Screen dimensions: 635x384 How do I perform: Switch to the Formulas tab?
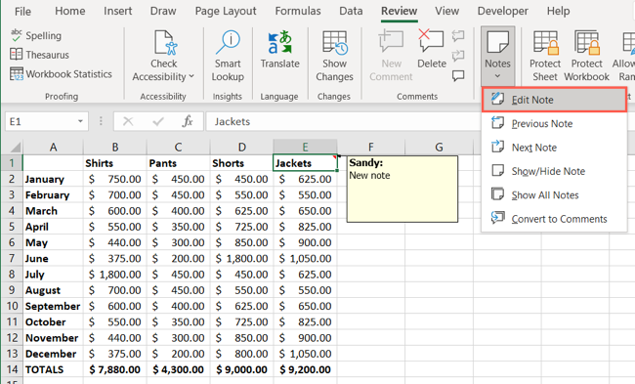[298, 11]
